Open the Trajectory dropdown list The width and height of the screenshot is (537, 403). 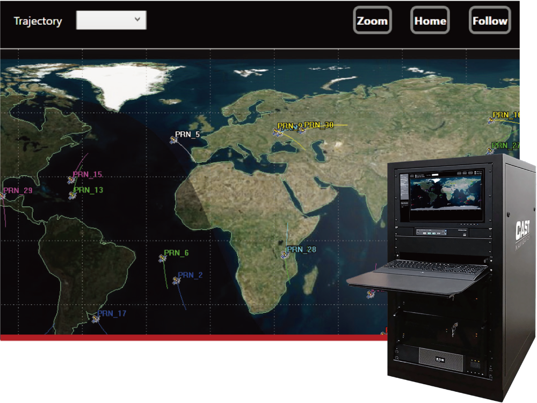(x=111, y=20)
